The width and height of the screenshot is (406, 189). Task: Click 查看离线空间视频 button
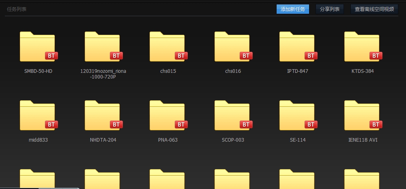pos(374,9)
